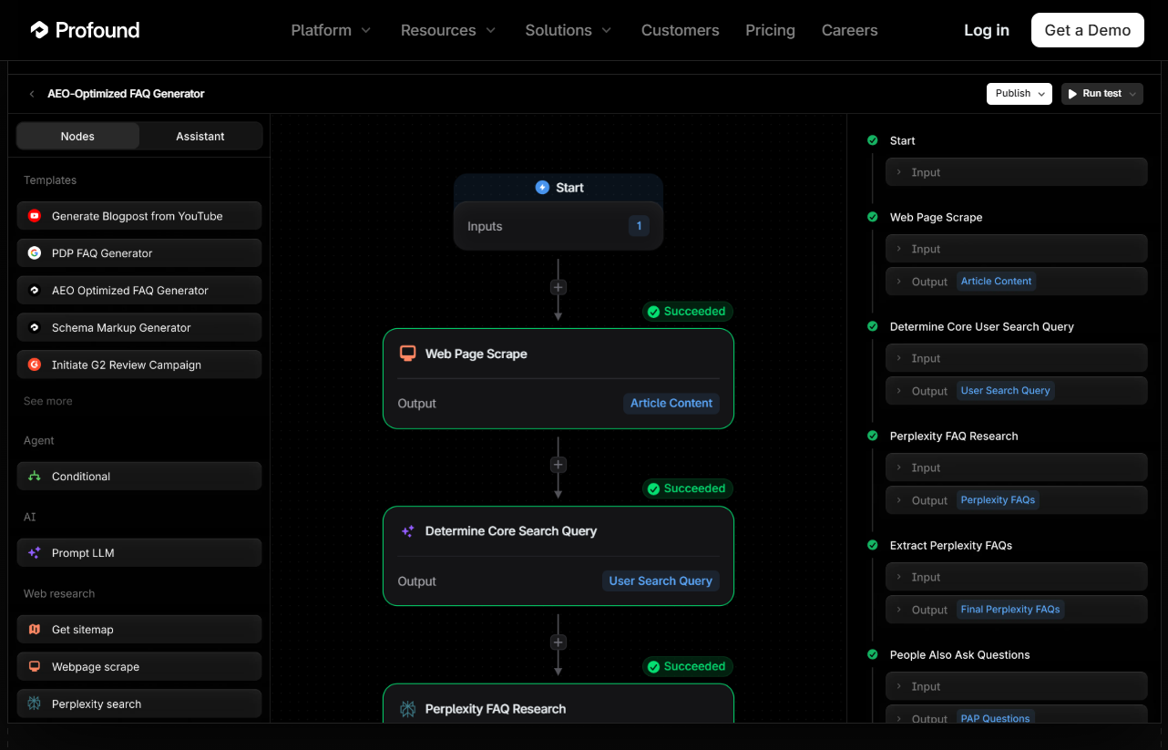Click the Succeeded badge above Perplexity FAQ Research
The width and height of the screenshot is (1168, 750).
[688, 666]
